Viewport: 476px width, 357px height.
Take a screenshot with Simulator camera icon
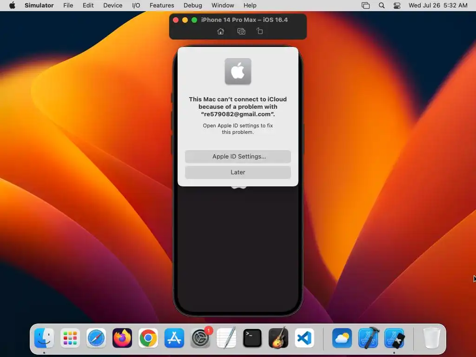tap(241, 31)
